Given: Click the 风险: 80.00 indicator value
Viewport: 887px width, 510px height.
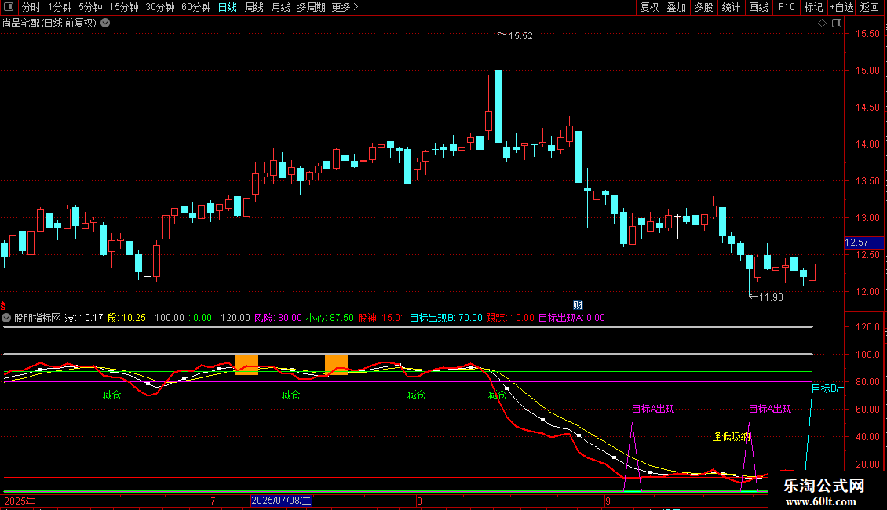Looking at the screenshot, I should 278,318.
